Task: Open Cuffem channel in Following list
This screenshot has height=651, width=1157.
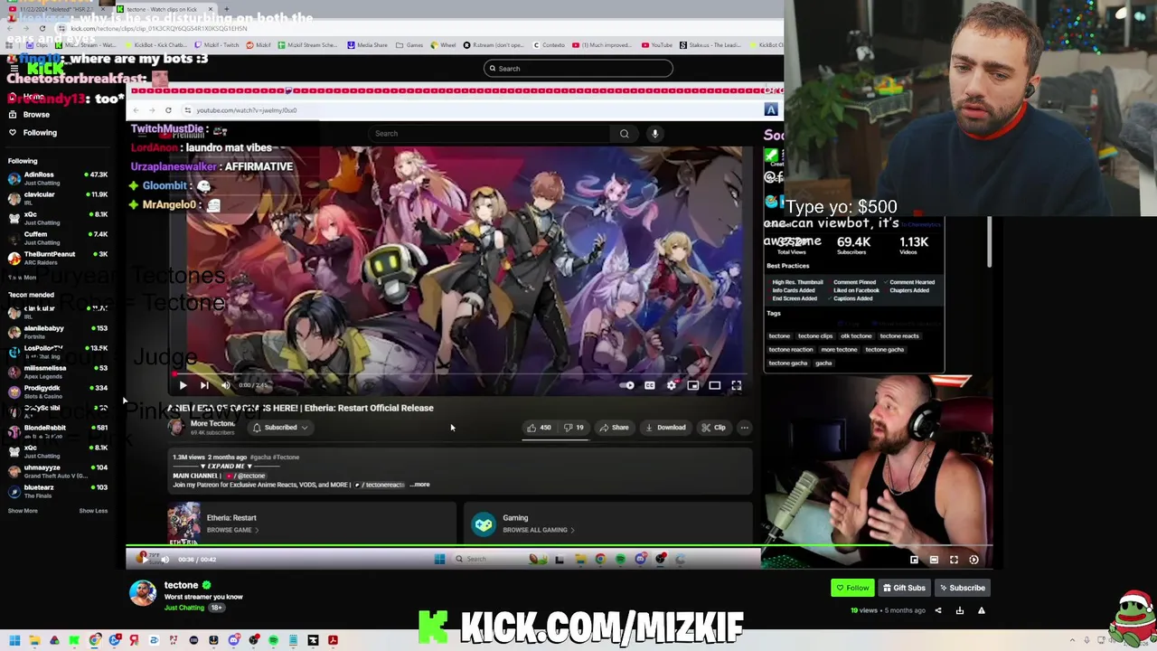Action: (59, 238)
